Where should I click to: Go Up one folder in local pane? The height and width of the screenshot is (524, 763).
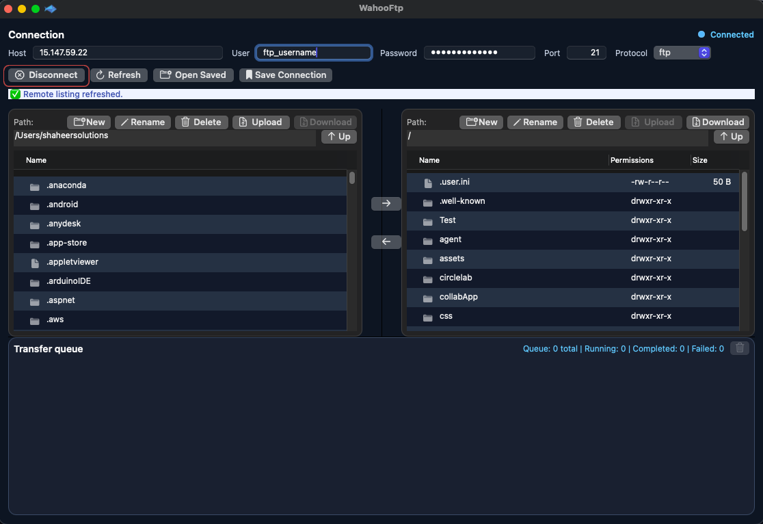tap(339, 137)
